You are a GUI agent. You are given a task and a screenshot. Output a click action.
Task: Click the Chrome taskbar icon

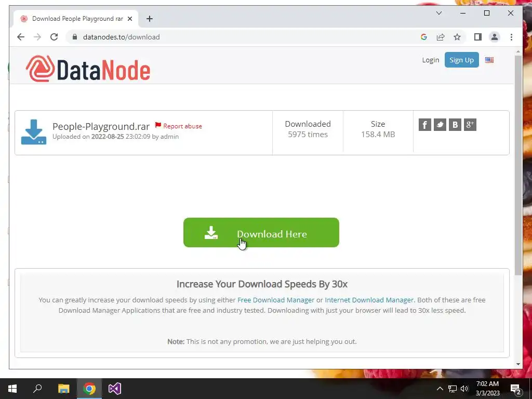point(89,389)
